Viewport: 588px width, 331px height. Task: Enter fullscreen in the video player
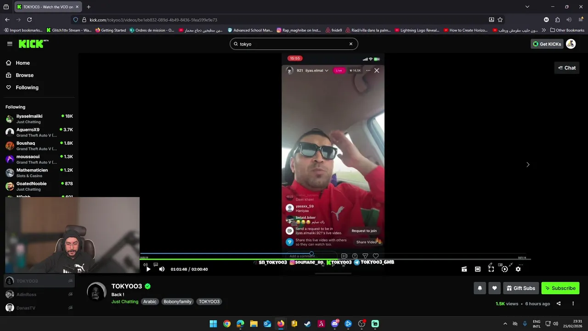491,269
